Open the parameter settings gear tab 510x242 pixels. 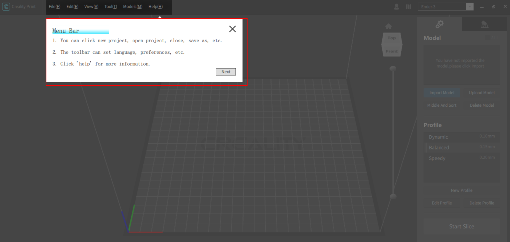[440, 24]
